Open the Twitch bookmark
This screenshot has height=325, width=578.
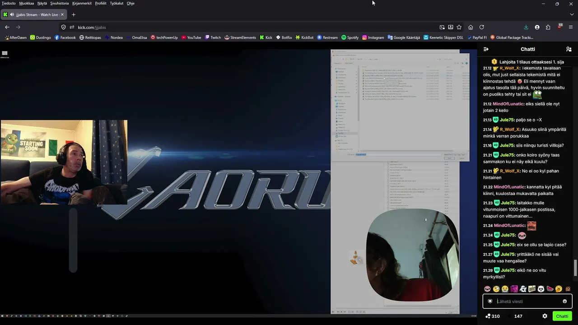(x=213, y=37)
